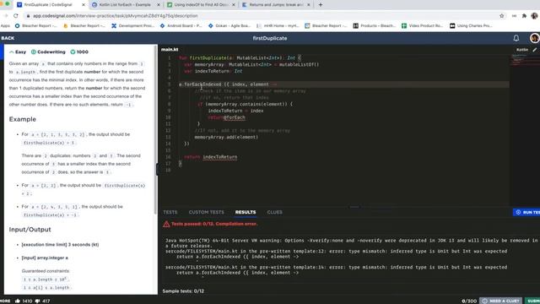
Task: Click the NEED A CLUE? button
Action: point(501,301)
